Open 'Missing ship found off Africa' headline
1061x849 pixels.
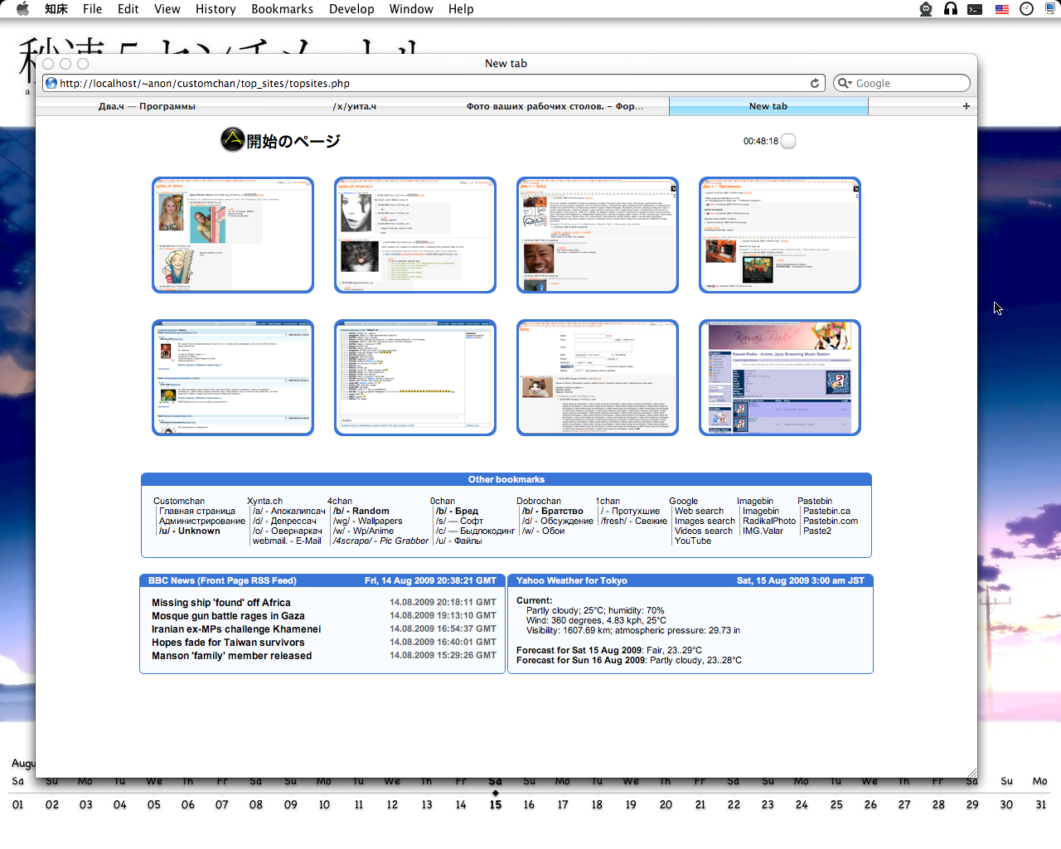pos(221,603)
